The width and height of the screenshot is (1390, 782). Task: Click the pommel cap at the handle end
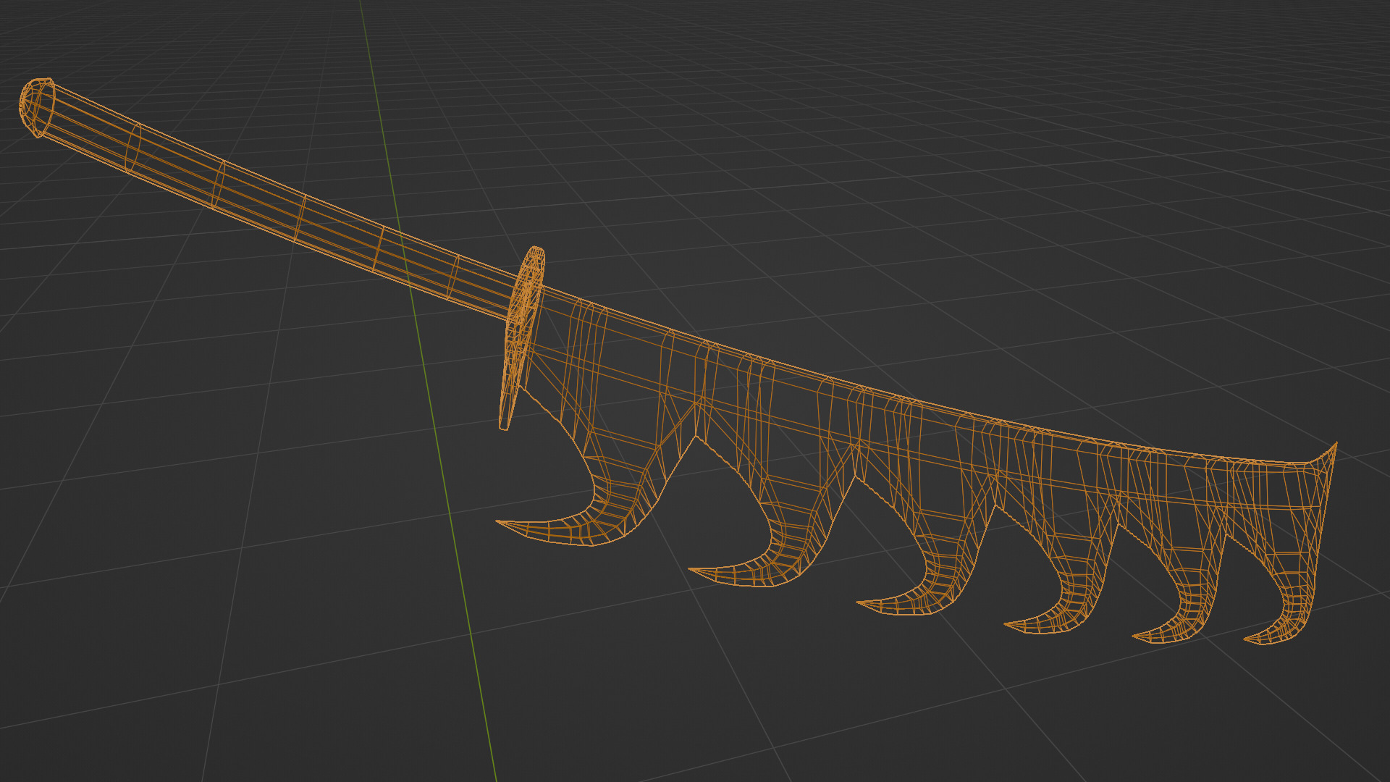point(35,106)
